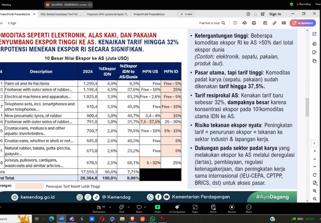This screenshot has height=223, width=321.
Task: Rotate the page clockwise
Action: point(315,175)
